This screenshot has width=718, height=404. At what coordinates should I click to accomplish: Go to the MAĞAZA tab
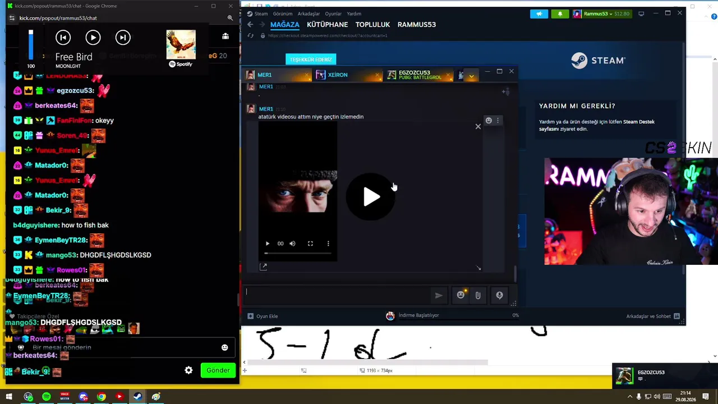pyautogui.click(x=285, y=25)
